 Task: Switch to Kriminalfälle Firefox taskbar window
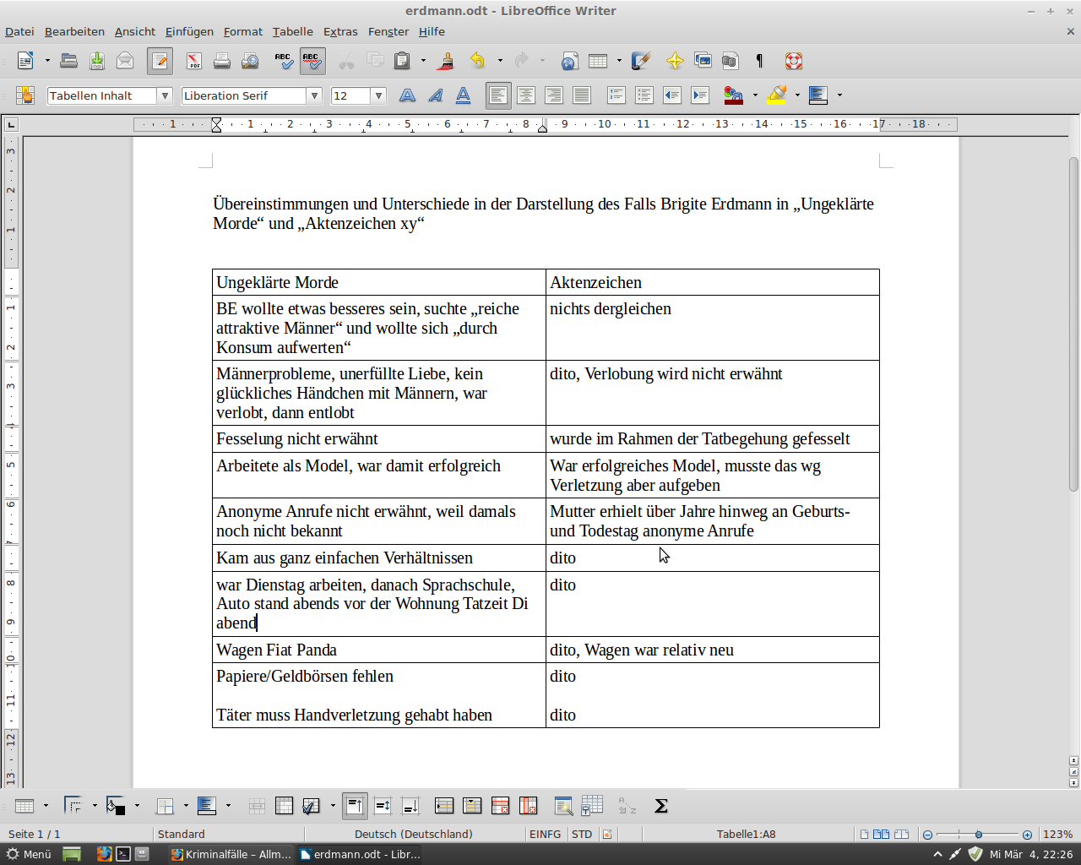(231, 854)
